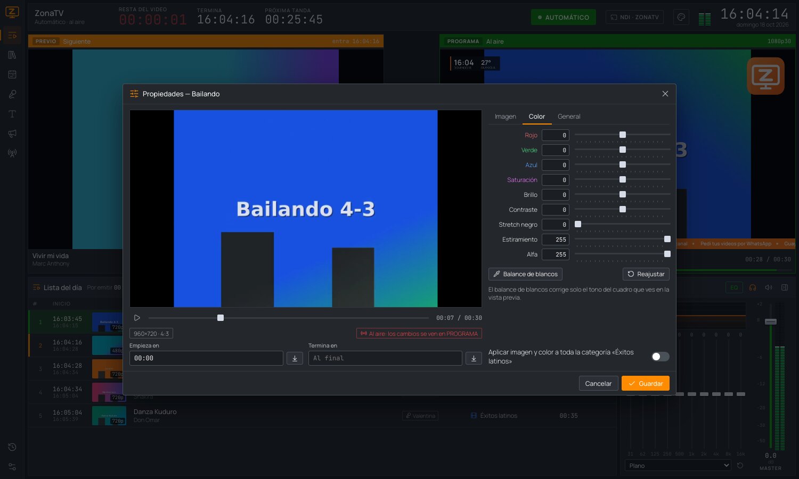Open the Plano equalizer preset dropdown
The height and width of the screenshot is (479, 799).
coord(678,466)
